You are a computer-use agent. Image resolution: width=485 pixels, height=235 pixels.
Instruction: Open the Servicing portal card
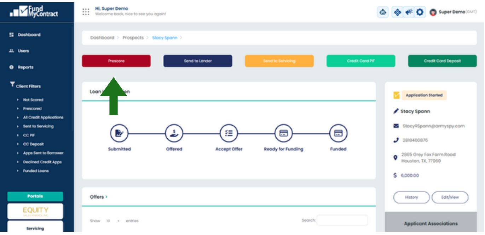[x=35, y=228]
